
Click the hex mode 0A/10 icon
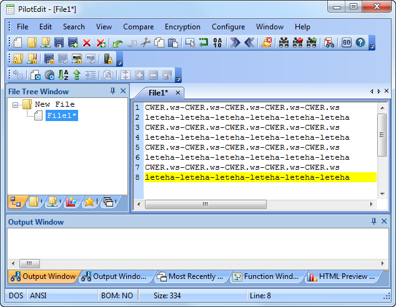(x=217, y=43)
